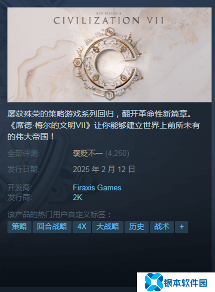Click the outer gold hexagon beside the C ring
215x292 pixels.
pos(78,62)
